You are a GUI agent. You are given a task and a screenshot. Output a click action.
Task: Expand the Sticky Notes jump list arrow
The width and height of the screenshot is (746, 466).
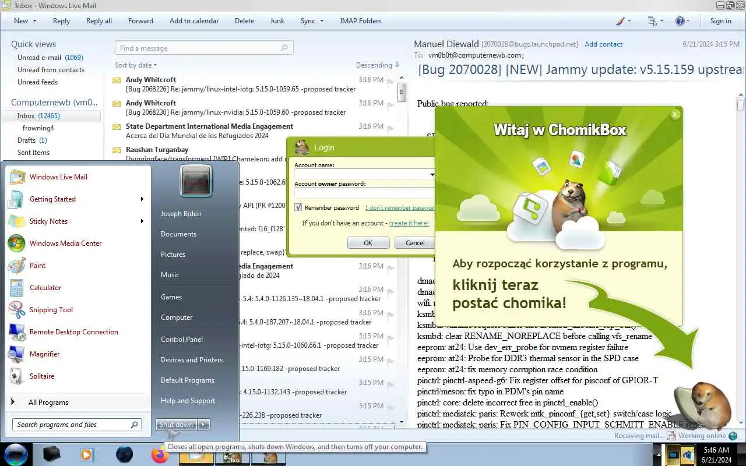(142, 221)
